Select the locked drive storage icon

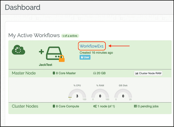54,53
